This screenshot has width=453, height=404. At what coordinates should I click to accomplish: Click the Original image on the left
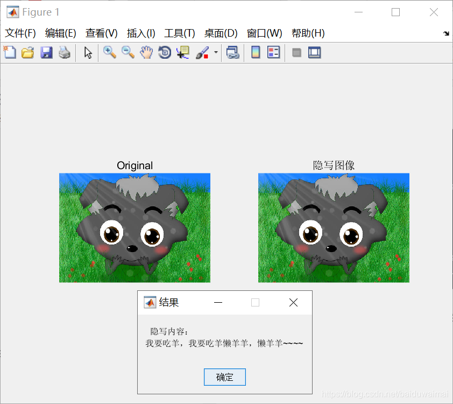pos(135,228)
